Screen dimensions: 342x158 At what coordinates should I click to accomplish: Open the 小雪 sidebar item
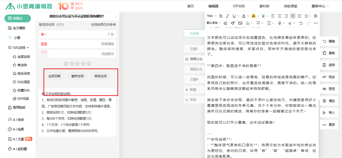tap(14, 38)
